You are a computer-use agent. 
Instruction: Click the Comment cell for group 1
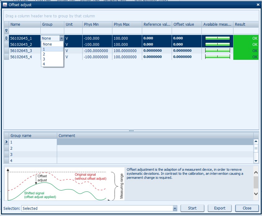tap(155, 142)
